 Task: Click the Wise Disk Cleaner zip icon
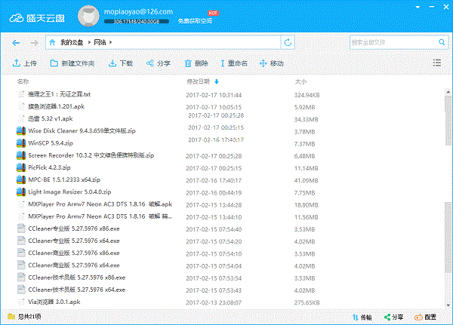[x=21, y=130]
